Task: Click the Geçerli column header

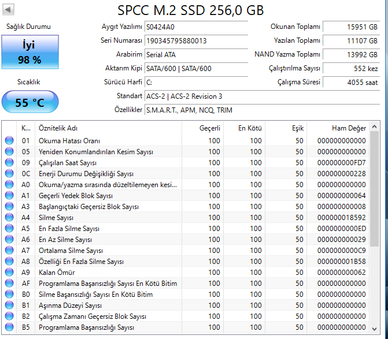Action: point(202,128)
